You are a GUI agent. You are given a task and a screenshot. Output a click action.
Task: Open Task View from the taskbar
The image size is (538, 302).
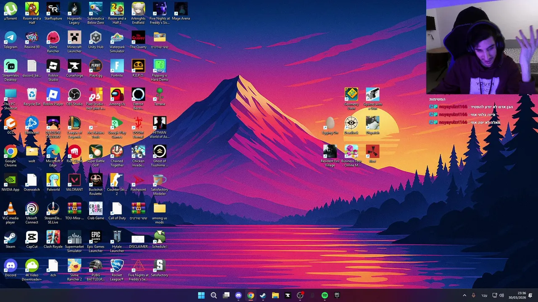[226, 295]
